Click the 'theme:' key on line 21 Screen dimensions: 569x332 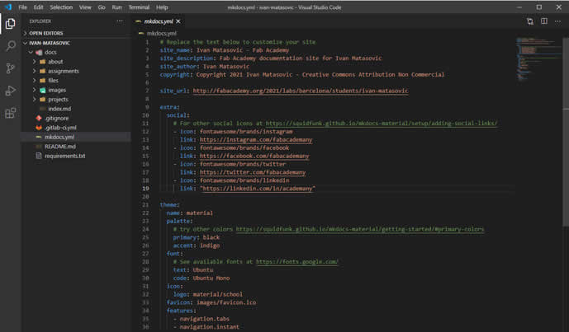tap(169, 205)
